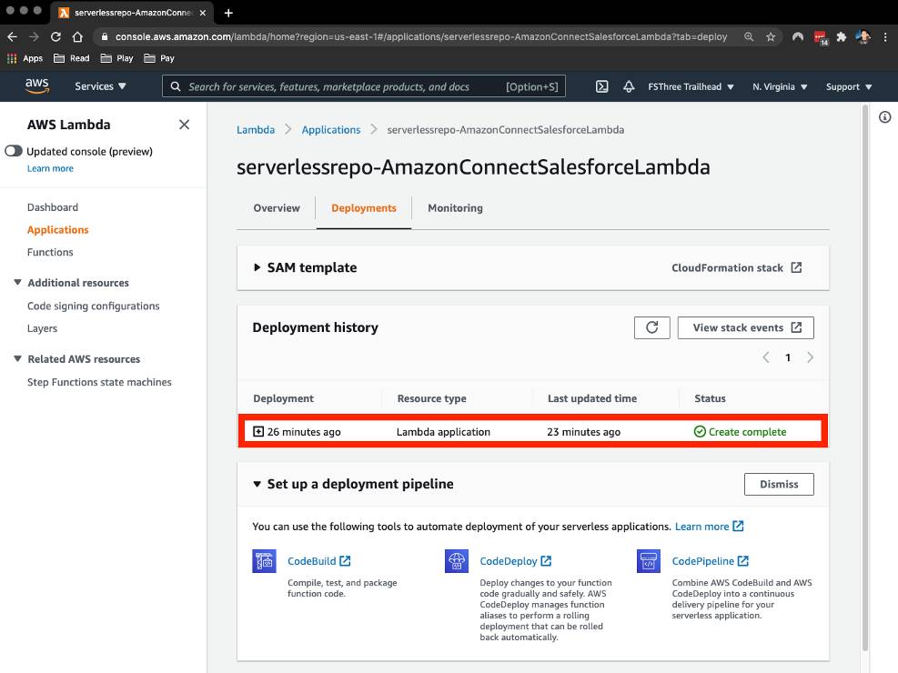
Task: Open Dashboard in the Lambda sidebar
Action: 53,207
